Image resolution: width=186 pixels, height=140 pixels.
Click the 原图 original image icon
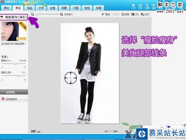pos(125,14)
